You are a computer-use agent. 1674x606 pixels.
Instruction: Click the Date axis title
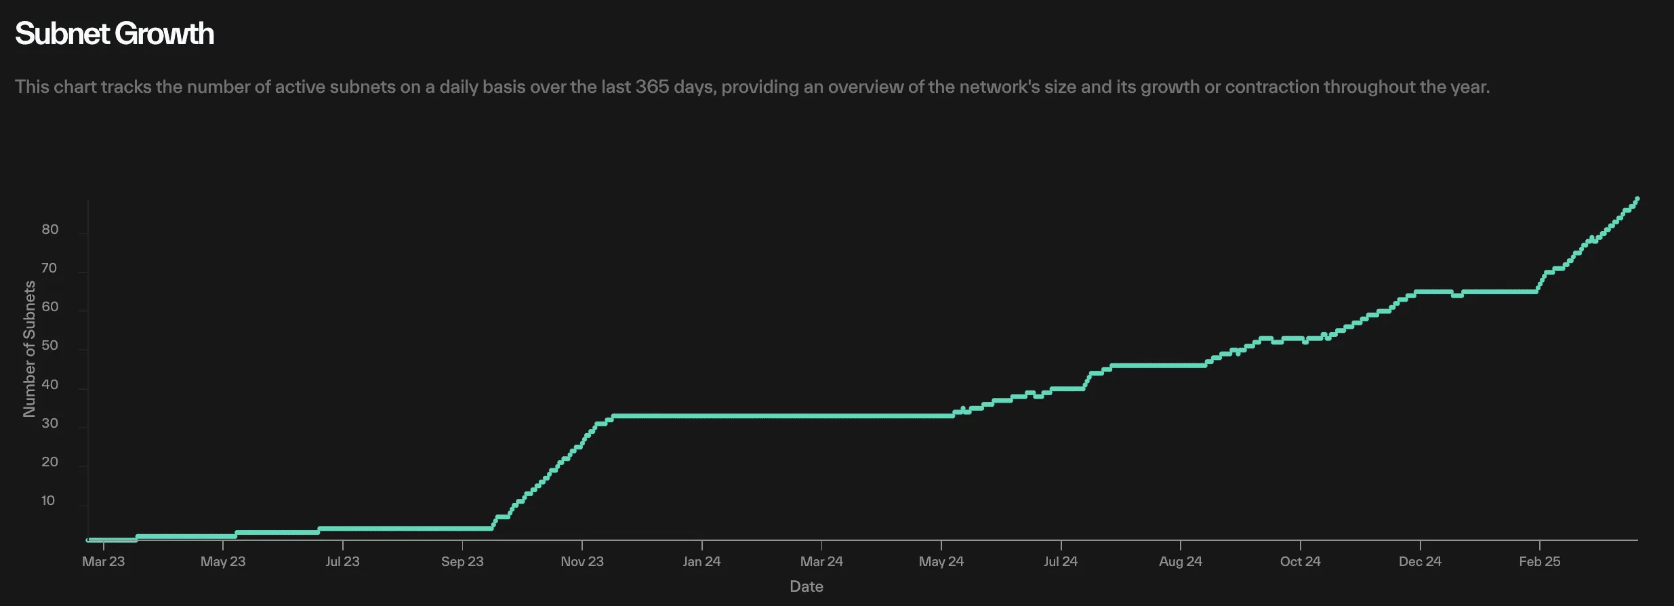click(x=806, y=586)
